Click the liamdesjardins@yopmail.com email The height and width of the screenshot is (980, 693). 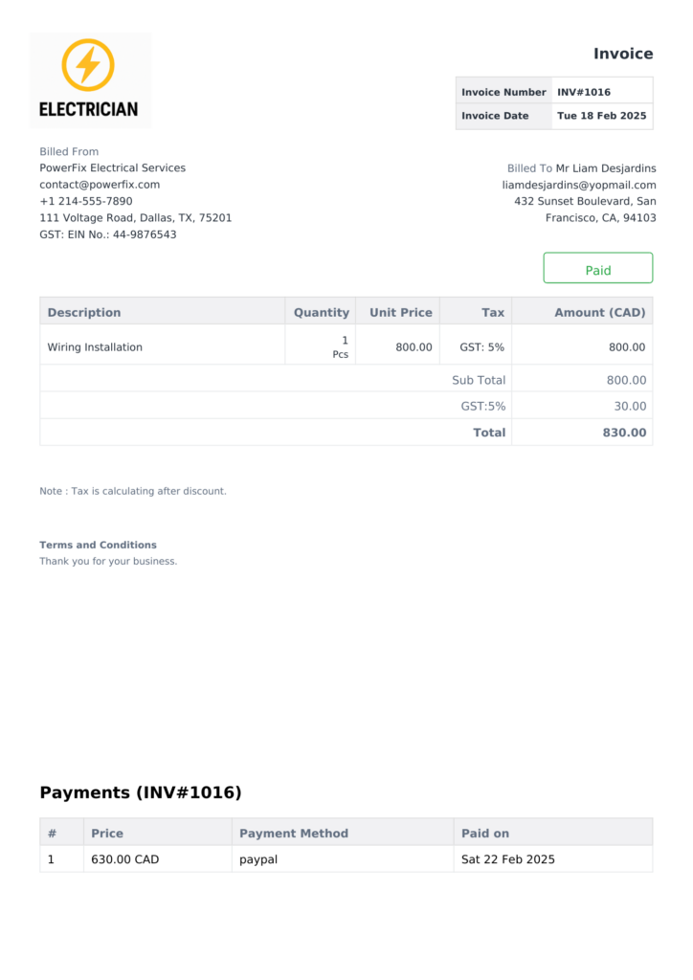pos(579,185)
